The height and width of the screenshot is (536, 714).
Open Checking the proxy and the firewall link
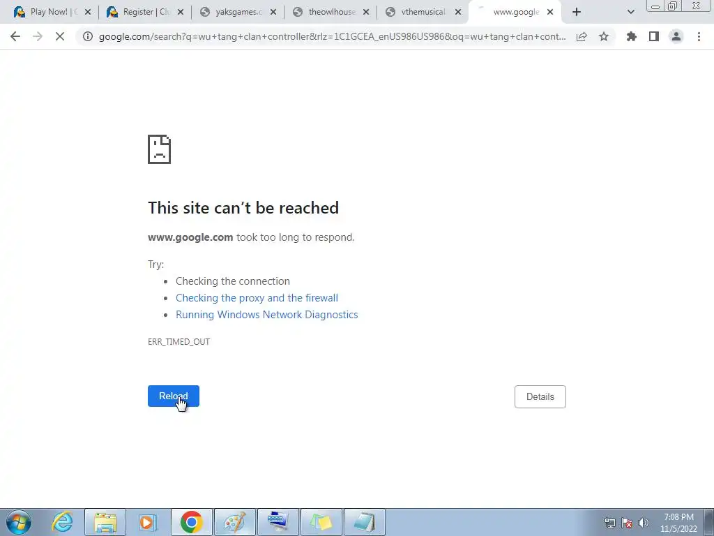click(x=257, y=298)
